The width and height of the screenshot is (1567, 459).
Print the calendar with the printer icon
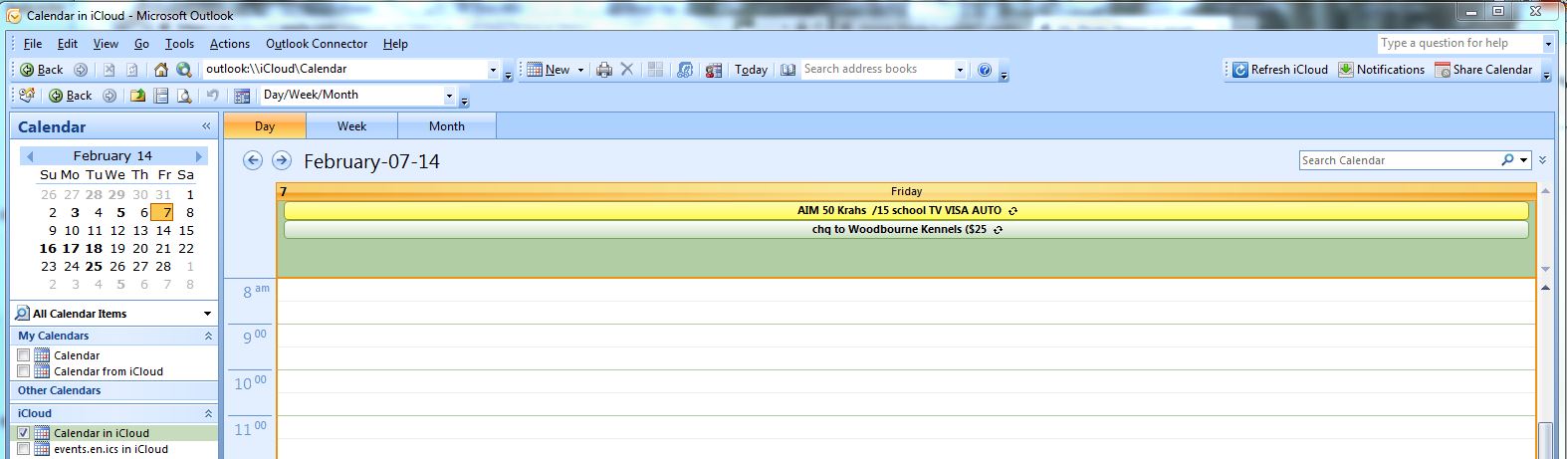tap(603, 70)
